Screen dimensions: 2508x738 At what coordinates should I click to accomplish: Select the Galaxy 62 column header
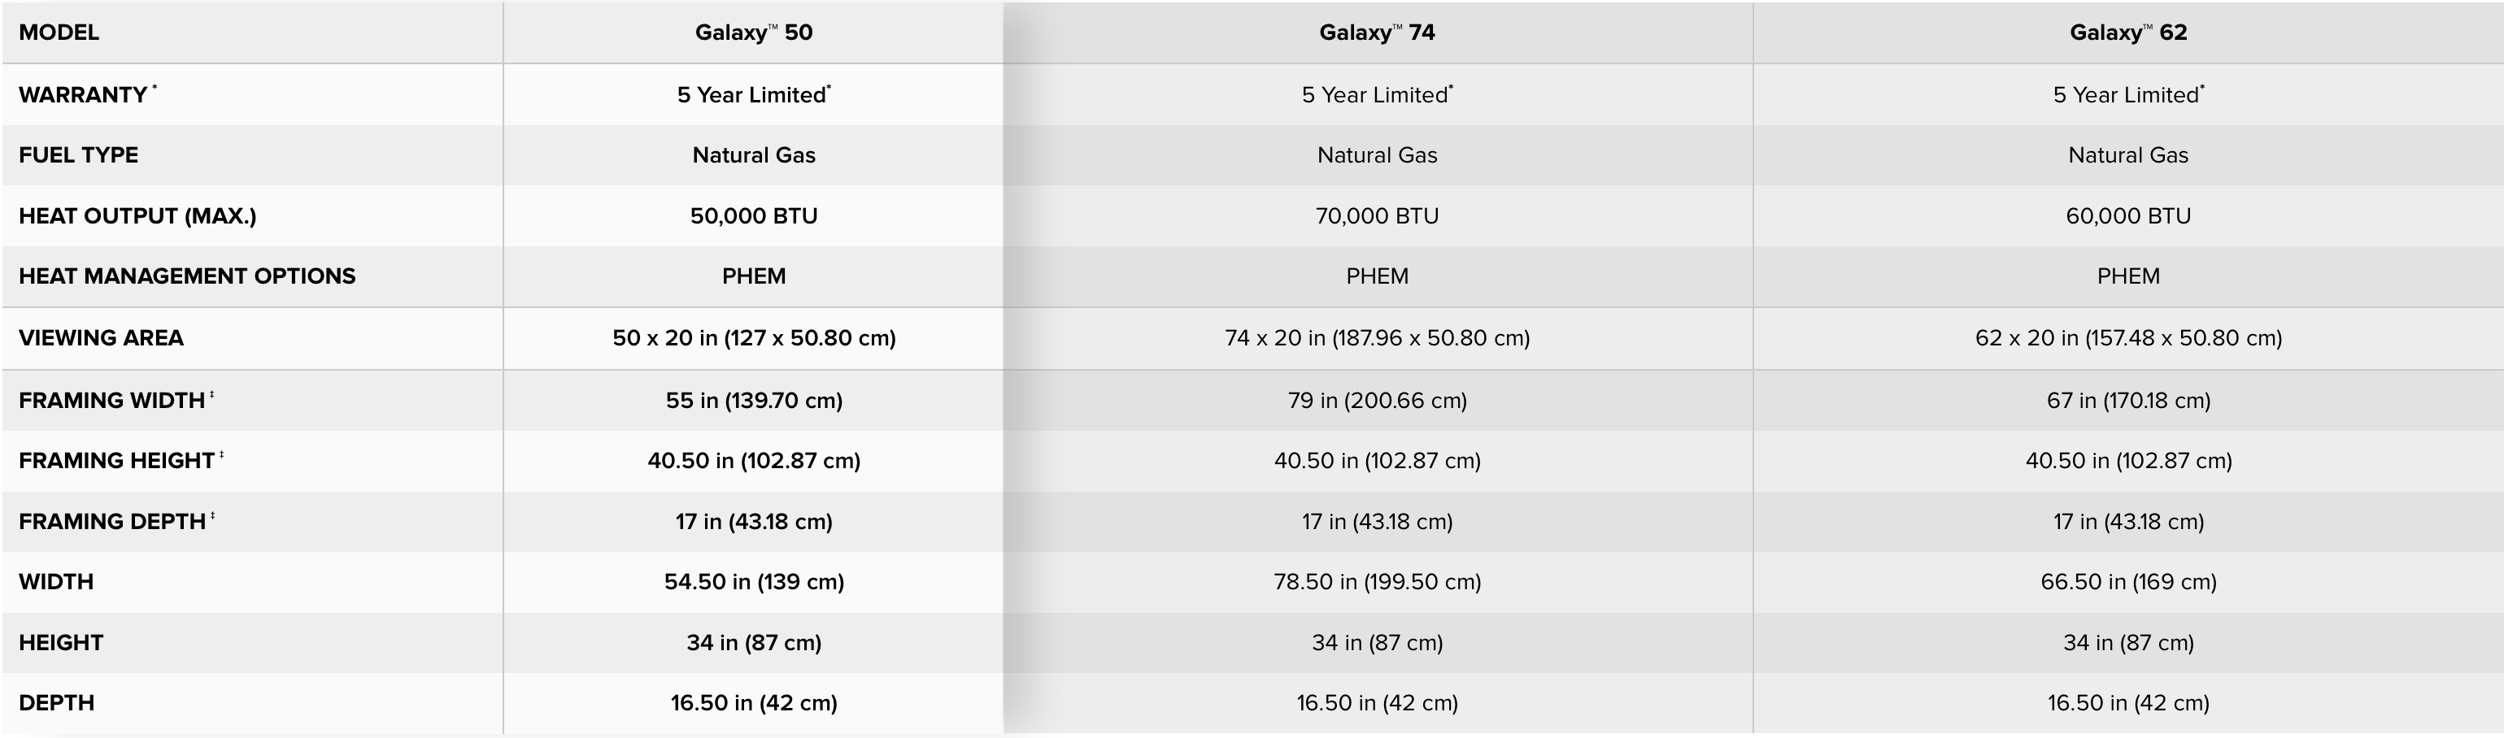click(x=2128, y=33)
